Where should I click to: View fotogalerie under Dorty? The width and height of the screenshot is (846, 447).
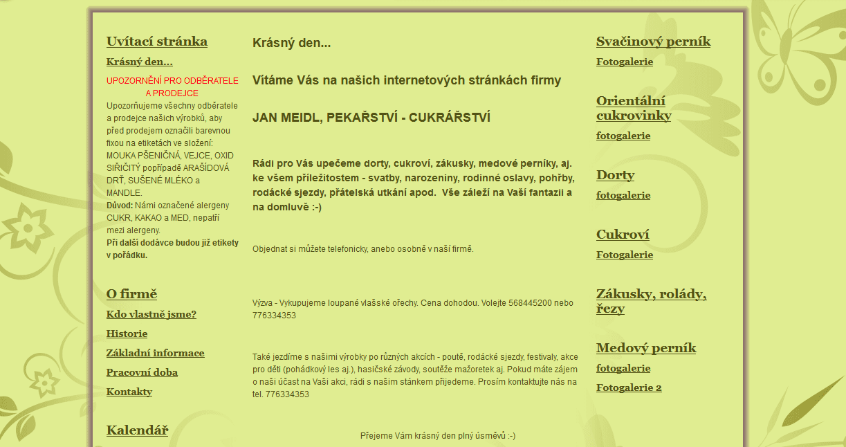(x=623, y=195)
